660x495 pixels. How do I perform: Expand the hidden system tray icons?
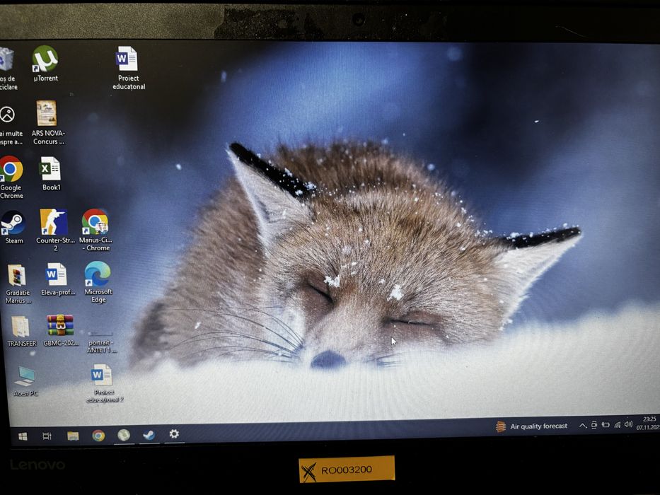click(x=583, y=426)
